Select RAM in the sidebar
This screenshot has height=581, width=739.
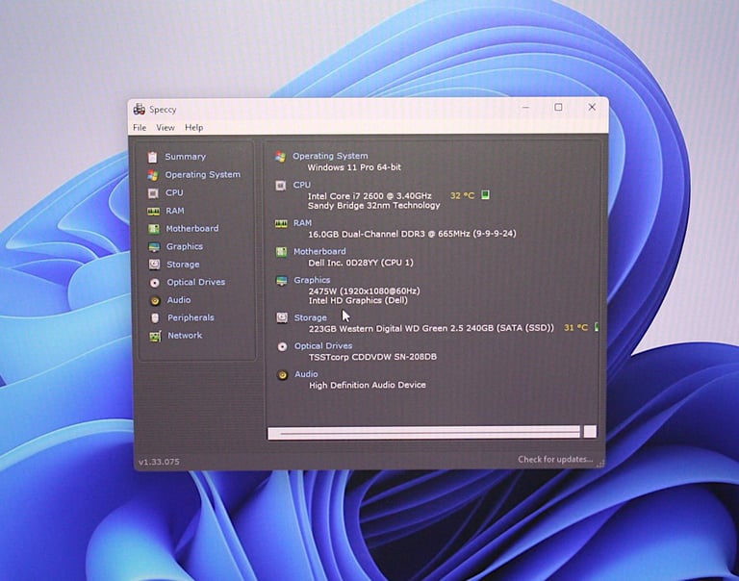click(x=175, y=211)
